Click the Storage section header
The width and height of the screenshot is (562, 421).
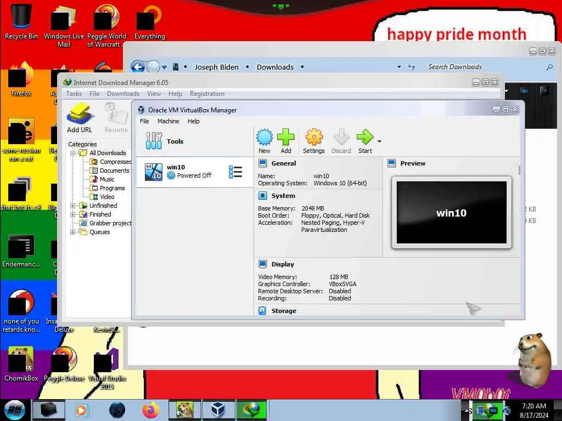pyautogui.click(x=284, y=311)
